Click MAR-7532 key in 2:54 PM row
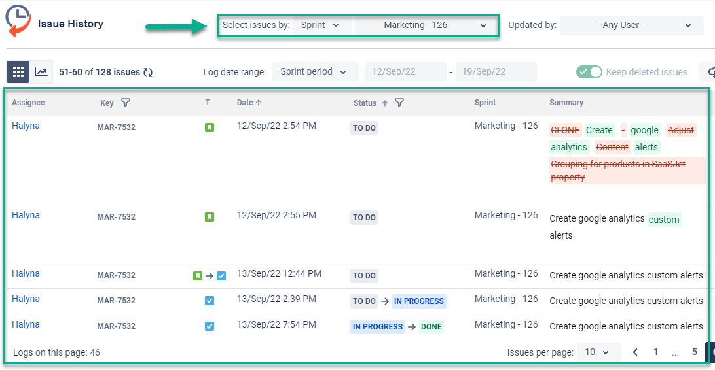The height and width of the screenshot is (370, 715). [x=117, y=127]
